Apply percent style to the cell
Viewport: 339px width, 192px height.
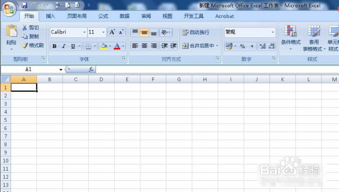click(x=243, y=46)
